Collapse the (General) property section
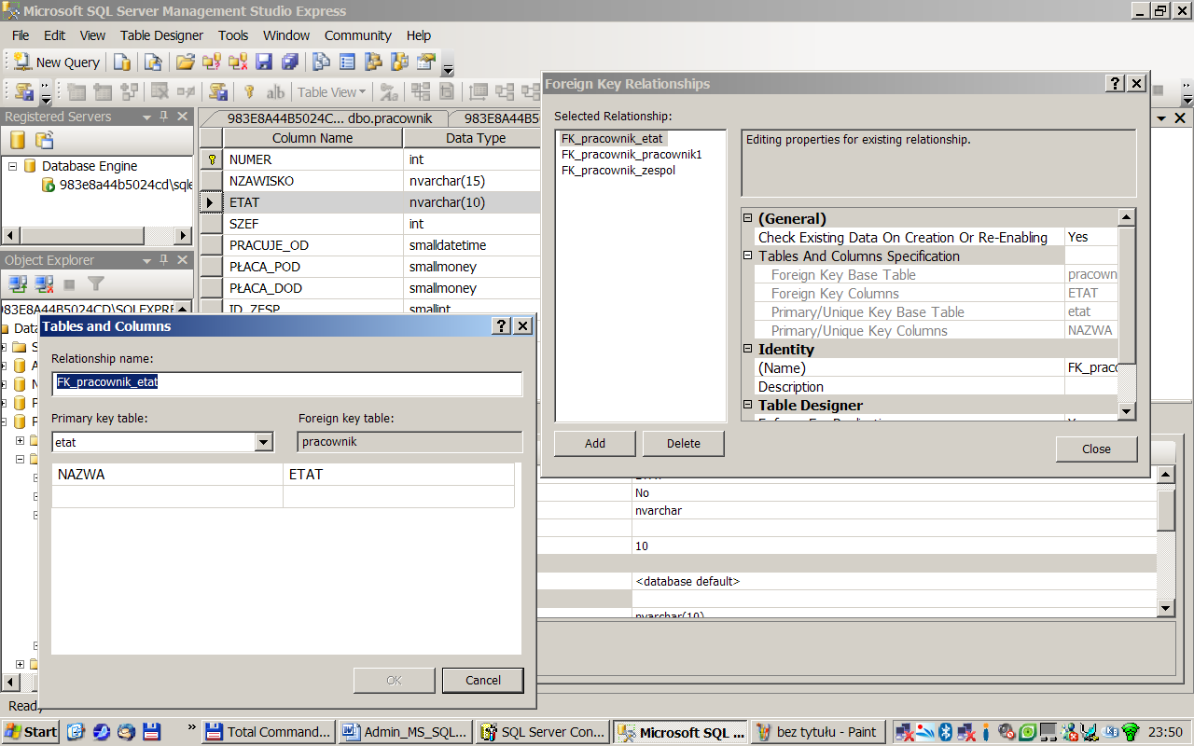 pos(747,218)
